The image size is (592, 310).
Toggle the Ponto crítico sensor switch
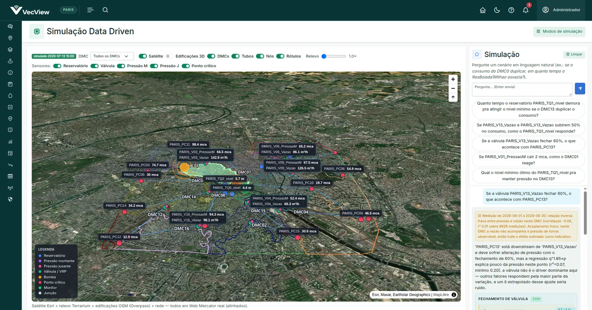tap(186, 66)
